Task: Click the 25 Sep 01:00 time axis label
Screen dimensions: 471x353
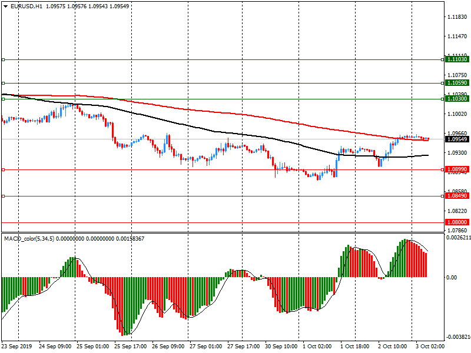Action: (93, 346)
